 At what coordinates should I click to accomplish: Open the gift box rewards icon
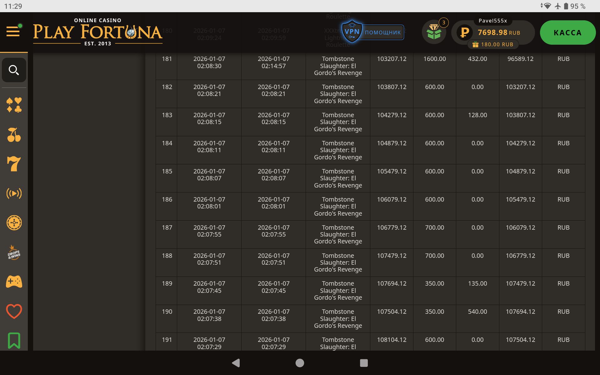434,32
